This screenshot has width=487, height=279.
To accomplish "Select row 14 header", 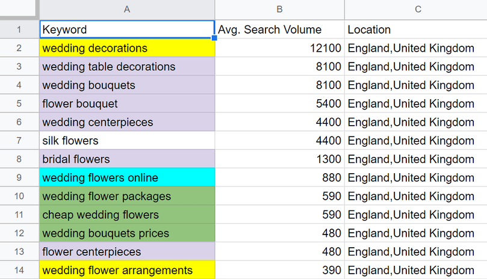I will click(x=19, y=270).
